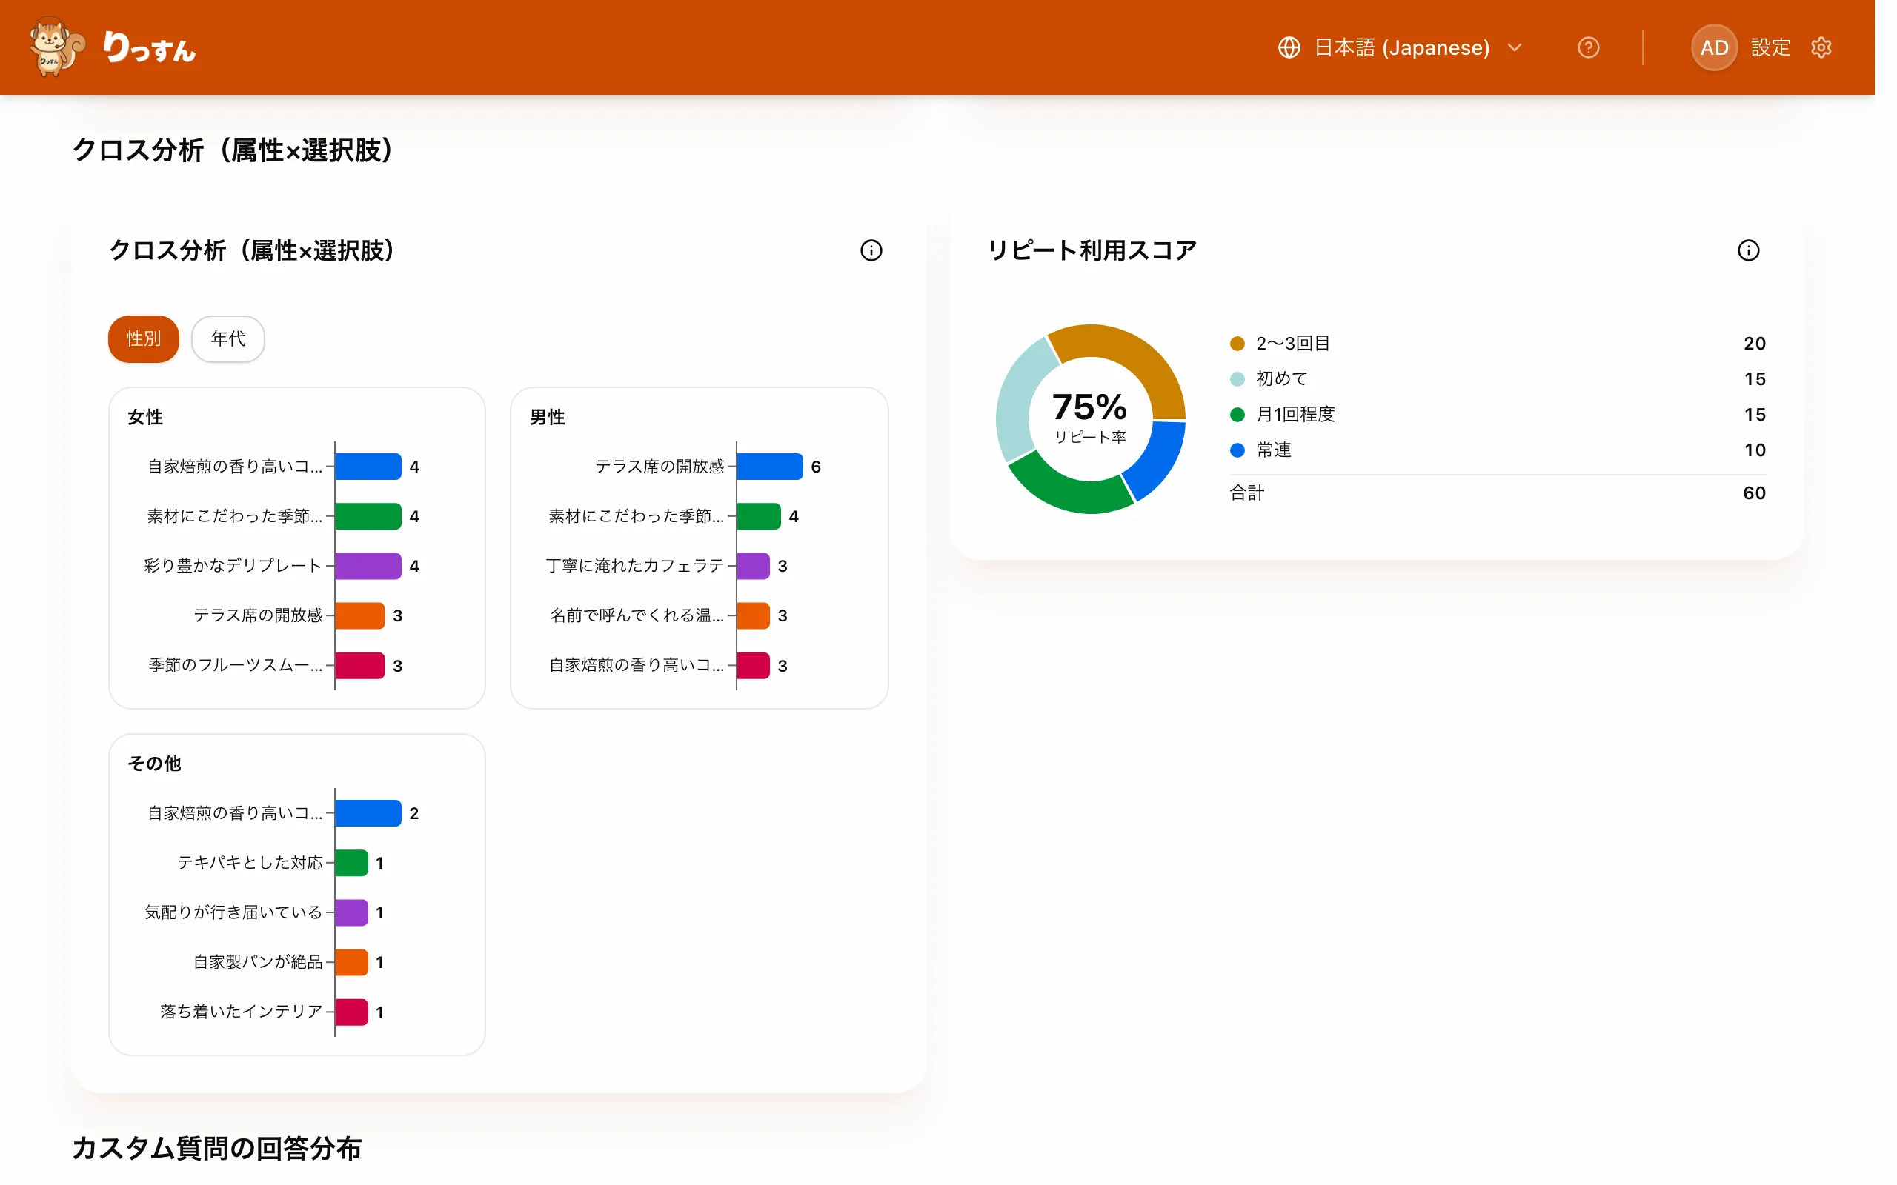1897x1185 pixels.
Task: Click the りっすん squirrel logo
Action: 56,47
